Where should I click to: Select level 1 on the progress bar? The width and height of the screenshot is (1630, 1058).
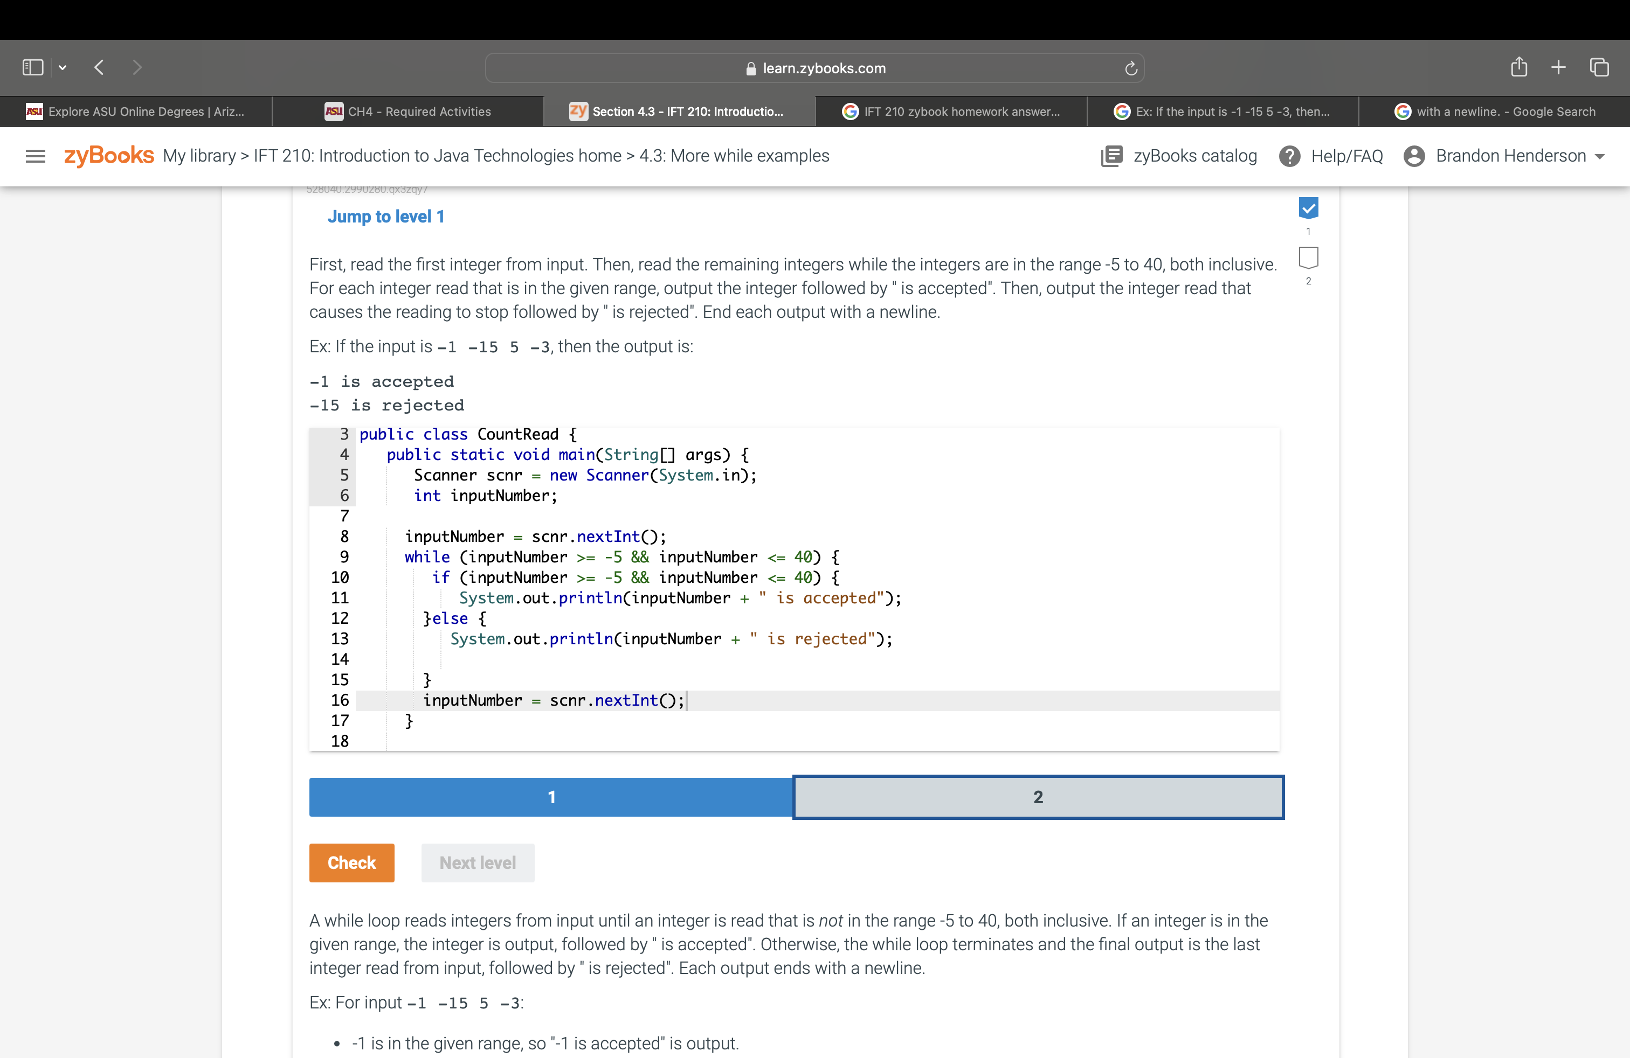pos(551,797)
